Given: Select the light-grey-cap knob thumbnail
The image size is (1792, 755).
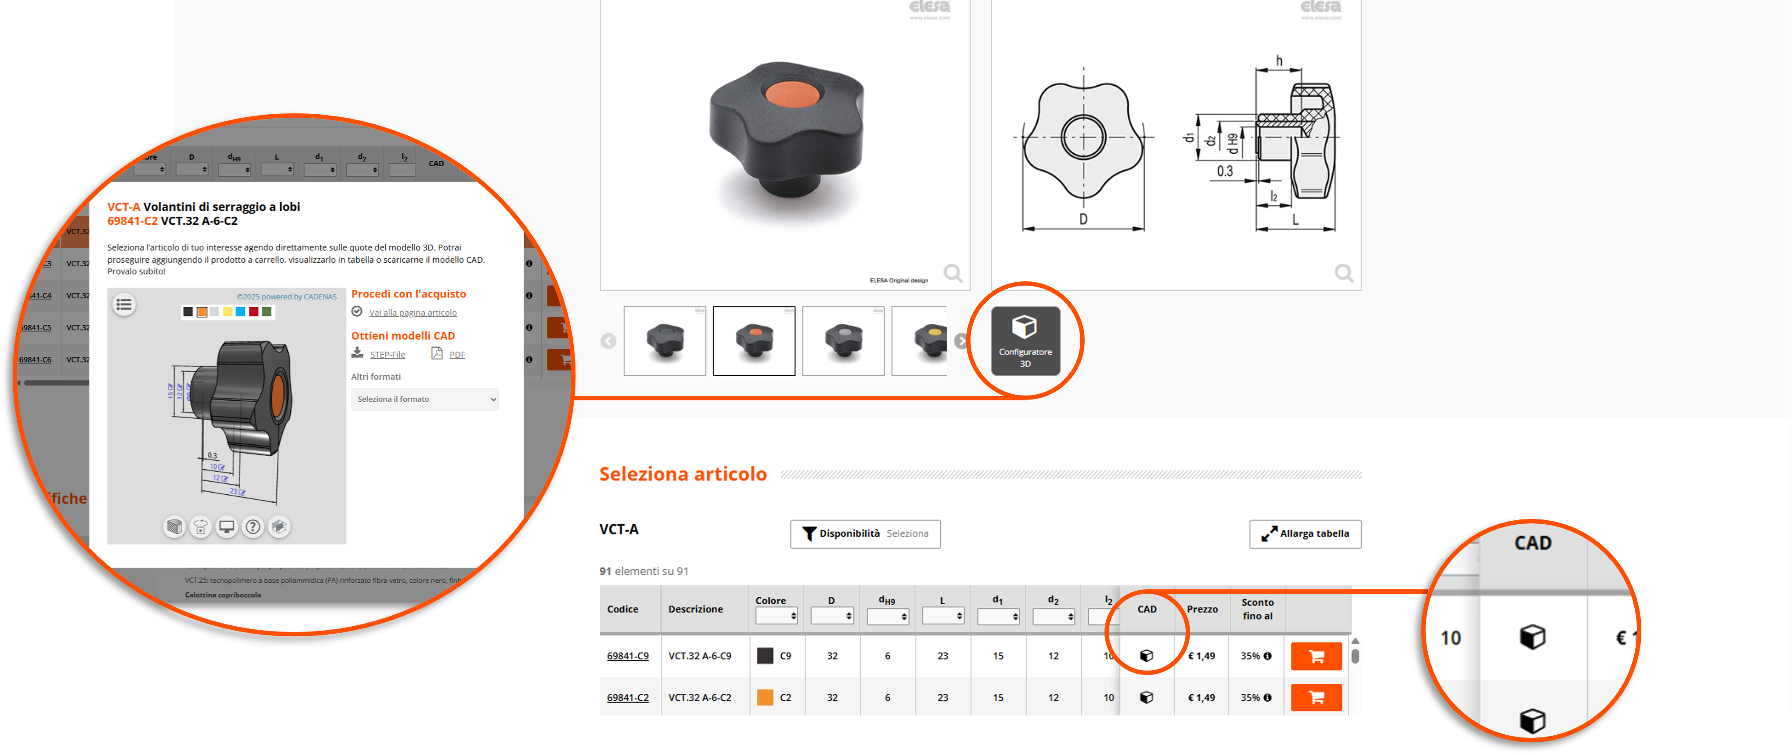Looking at the screenshot, I should [x=843, y=341].
